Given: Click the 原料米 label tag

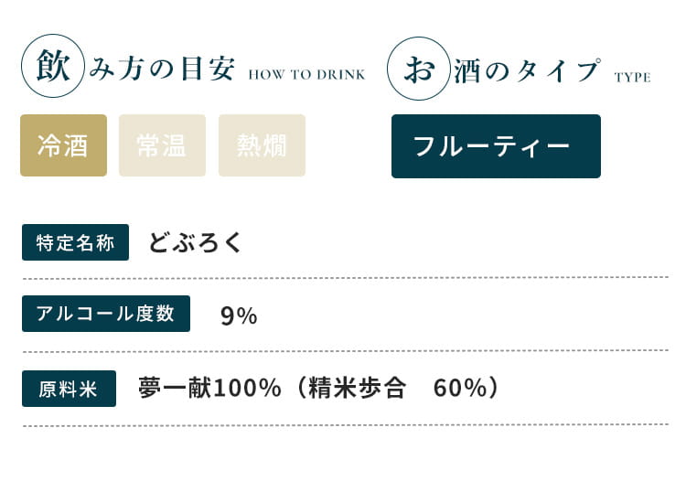Looking at the screenshot, I should click(69, 388).
